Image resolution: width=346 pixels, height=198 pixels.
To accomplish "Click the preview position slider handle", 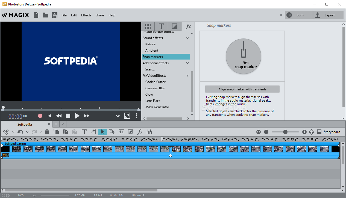I will coord(3,108).
